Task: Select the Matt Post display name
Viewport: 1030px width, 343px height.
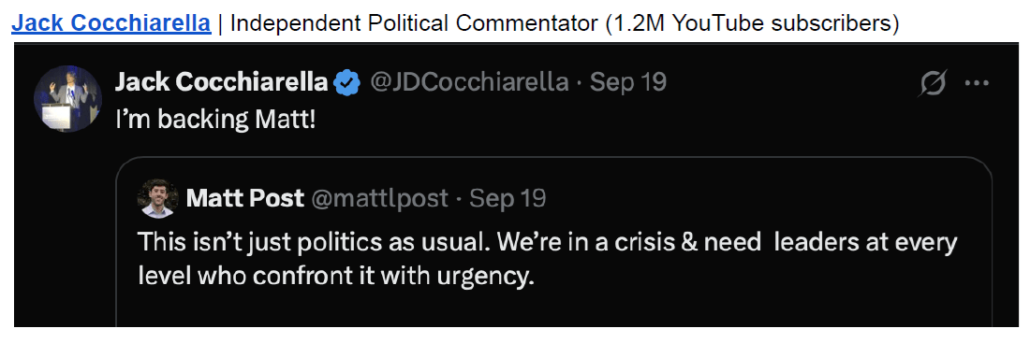Action: (245, 198)
